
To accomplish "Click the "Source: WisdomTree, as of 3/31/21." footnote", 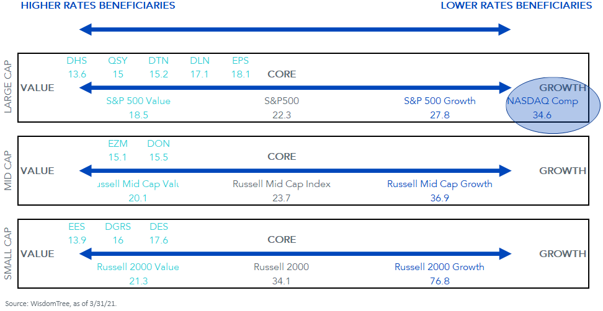I will pyautogui.click(x=60, y=304).
